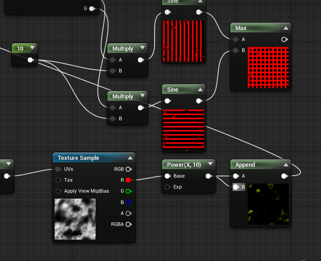Select the Append node title bar
This screenshot has width=321, height=261.
click(260, 165)
